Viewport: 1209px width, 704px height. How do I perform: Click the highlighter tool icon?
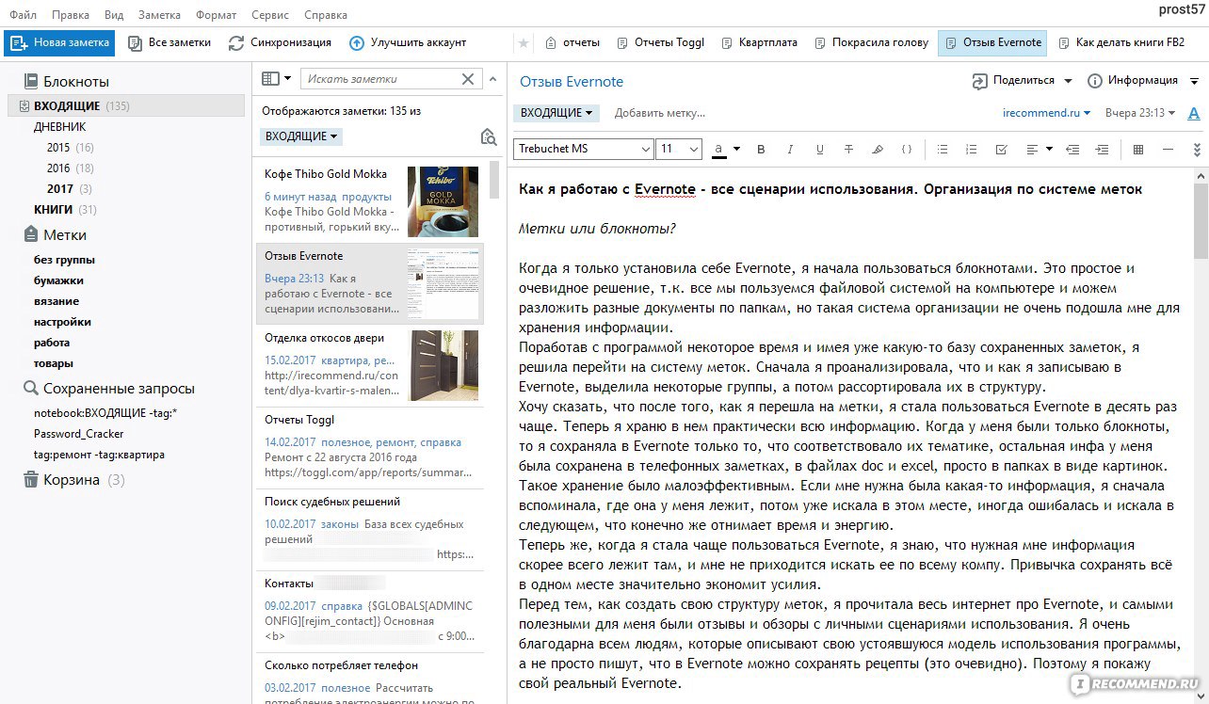tap(878, 149)
